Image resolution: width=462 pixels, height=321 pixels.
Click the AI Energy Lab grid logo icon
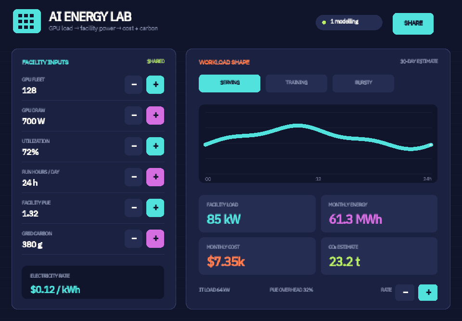(27, 21)
